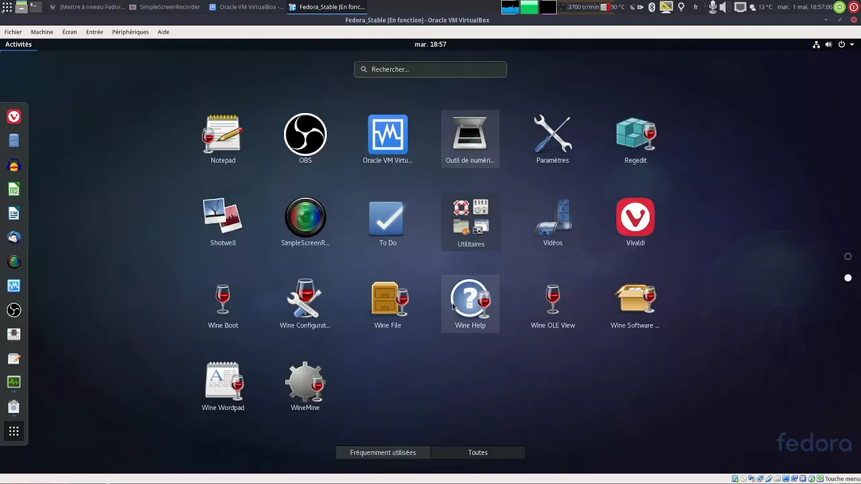Screen dimensions: 861x484
Task: Open the Aide menu
Action: 163,32
